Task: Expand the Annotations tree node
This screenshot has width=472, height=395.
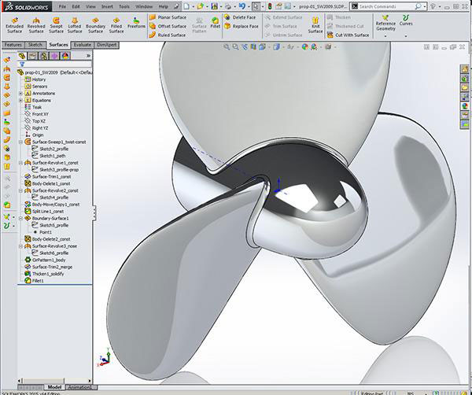Action: tap(20, 94)
